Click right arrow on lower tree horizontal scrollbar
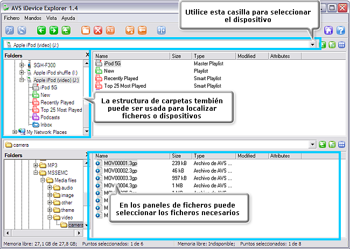 point(79,233)
